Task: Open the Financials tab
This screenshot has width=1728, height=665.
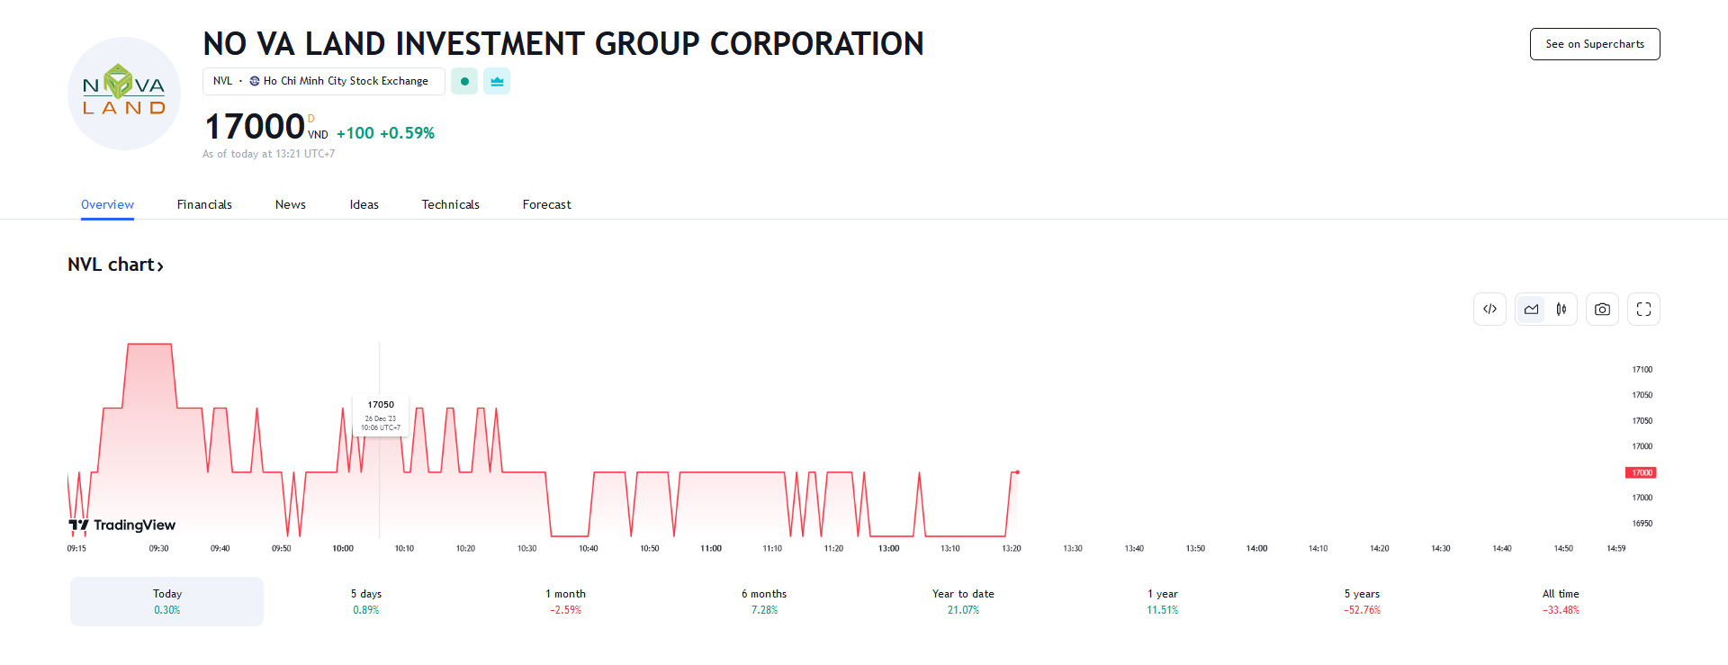Action: coord(204,204)
